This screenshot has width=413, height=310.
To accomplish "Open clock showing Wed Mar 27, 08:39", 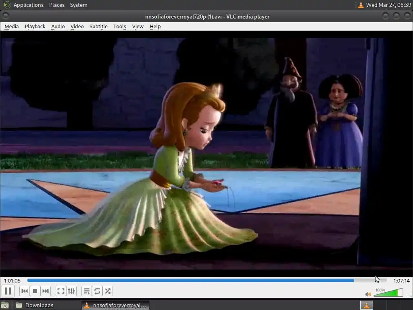I will point(388,5).
